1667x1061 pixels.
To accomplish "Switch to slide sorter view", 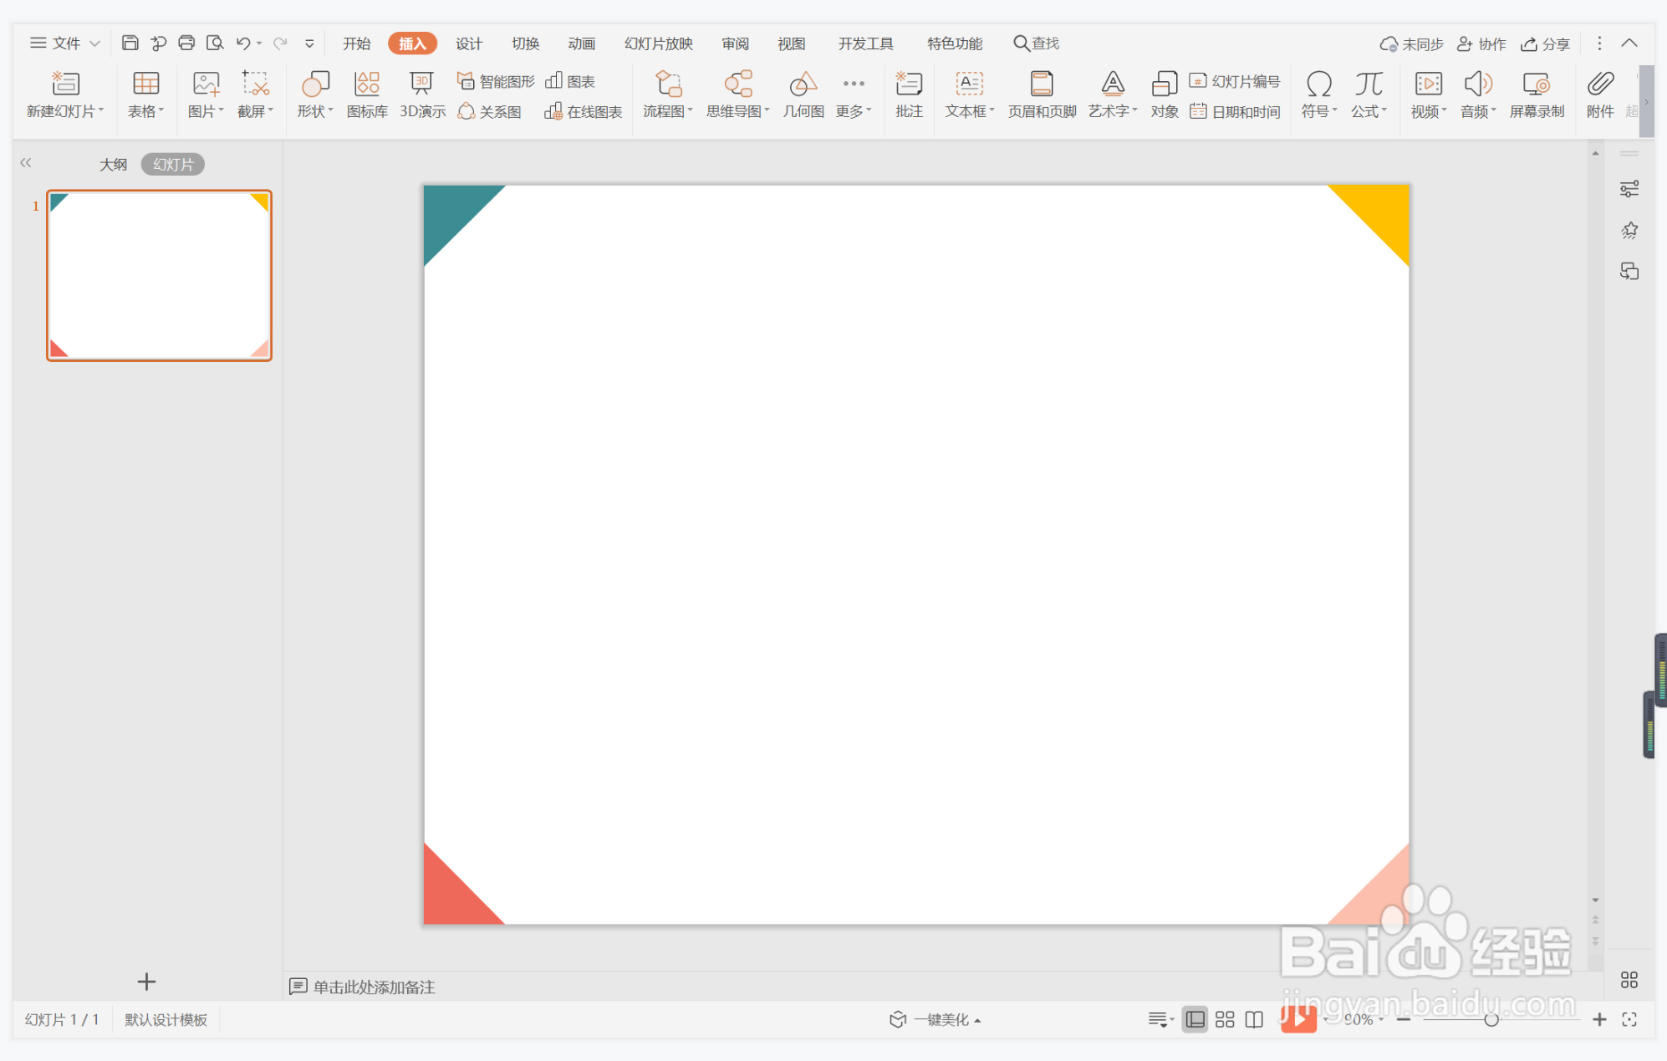I will [x=1225, y=1019].
